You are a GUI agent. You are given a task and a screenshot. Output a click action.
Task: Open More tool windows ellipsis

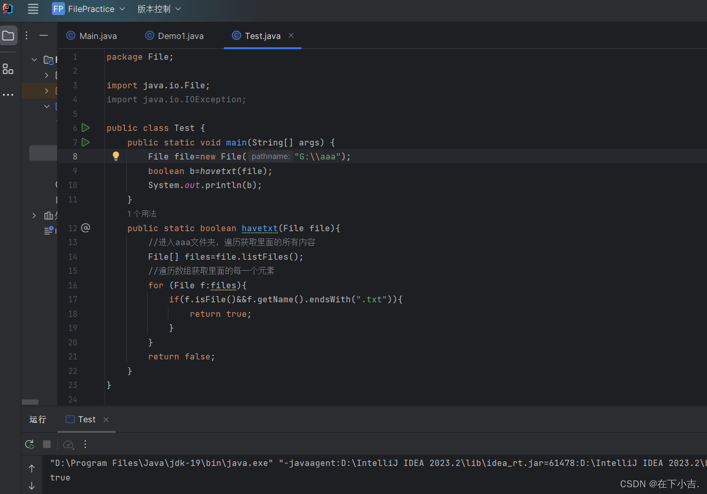tap(8, 95)
